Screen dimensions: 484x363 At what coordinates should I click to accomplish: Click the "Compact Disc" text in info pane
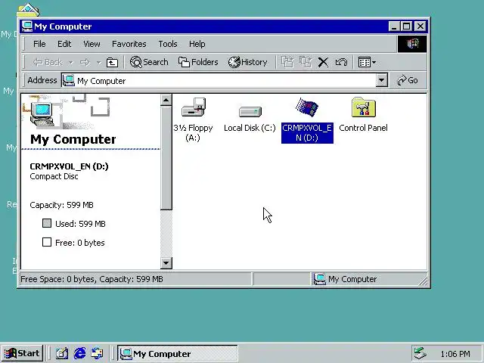(x=54, y=176)
